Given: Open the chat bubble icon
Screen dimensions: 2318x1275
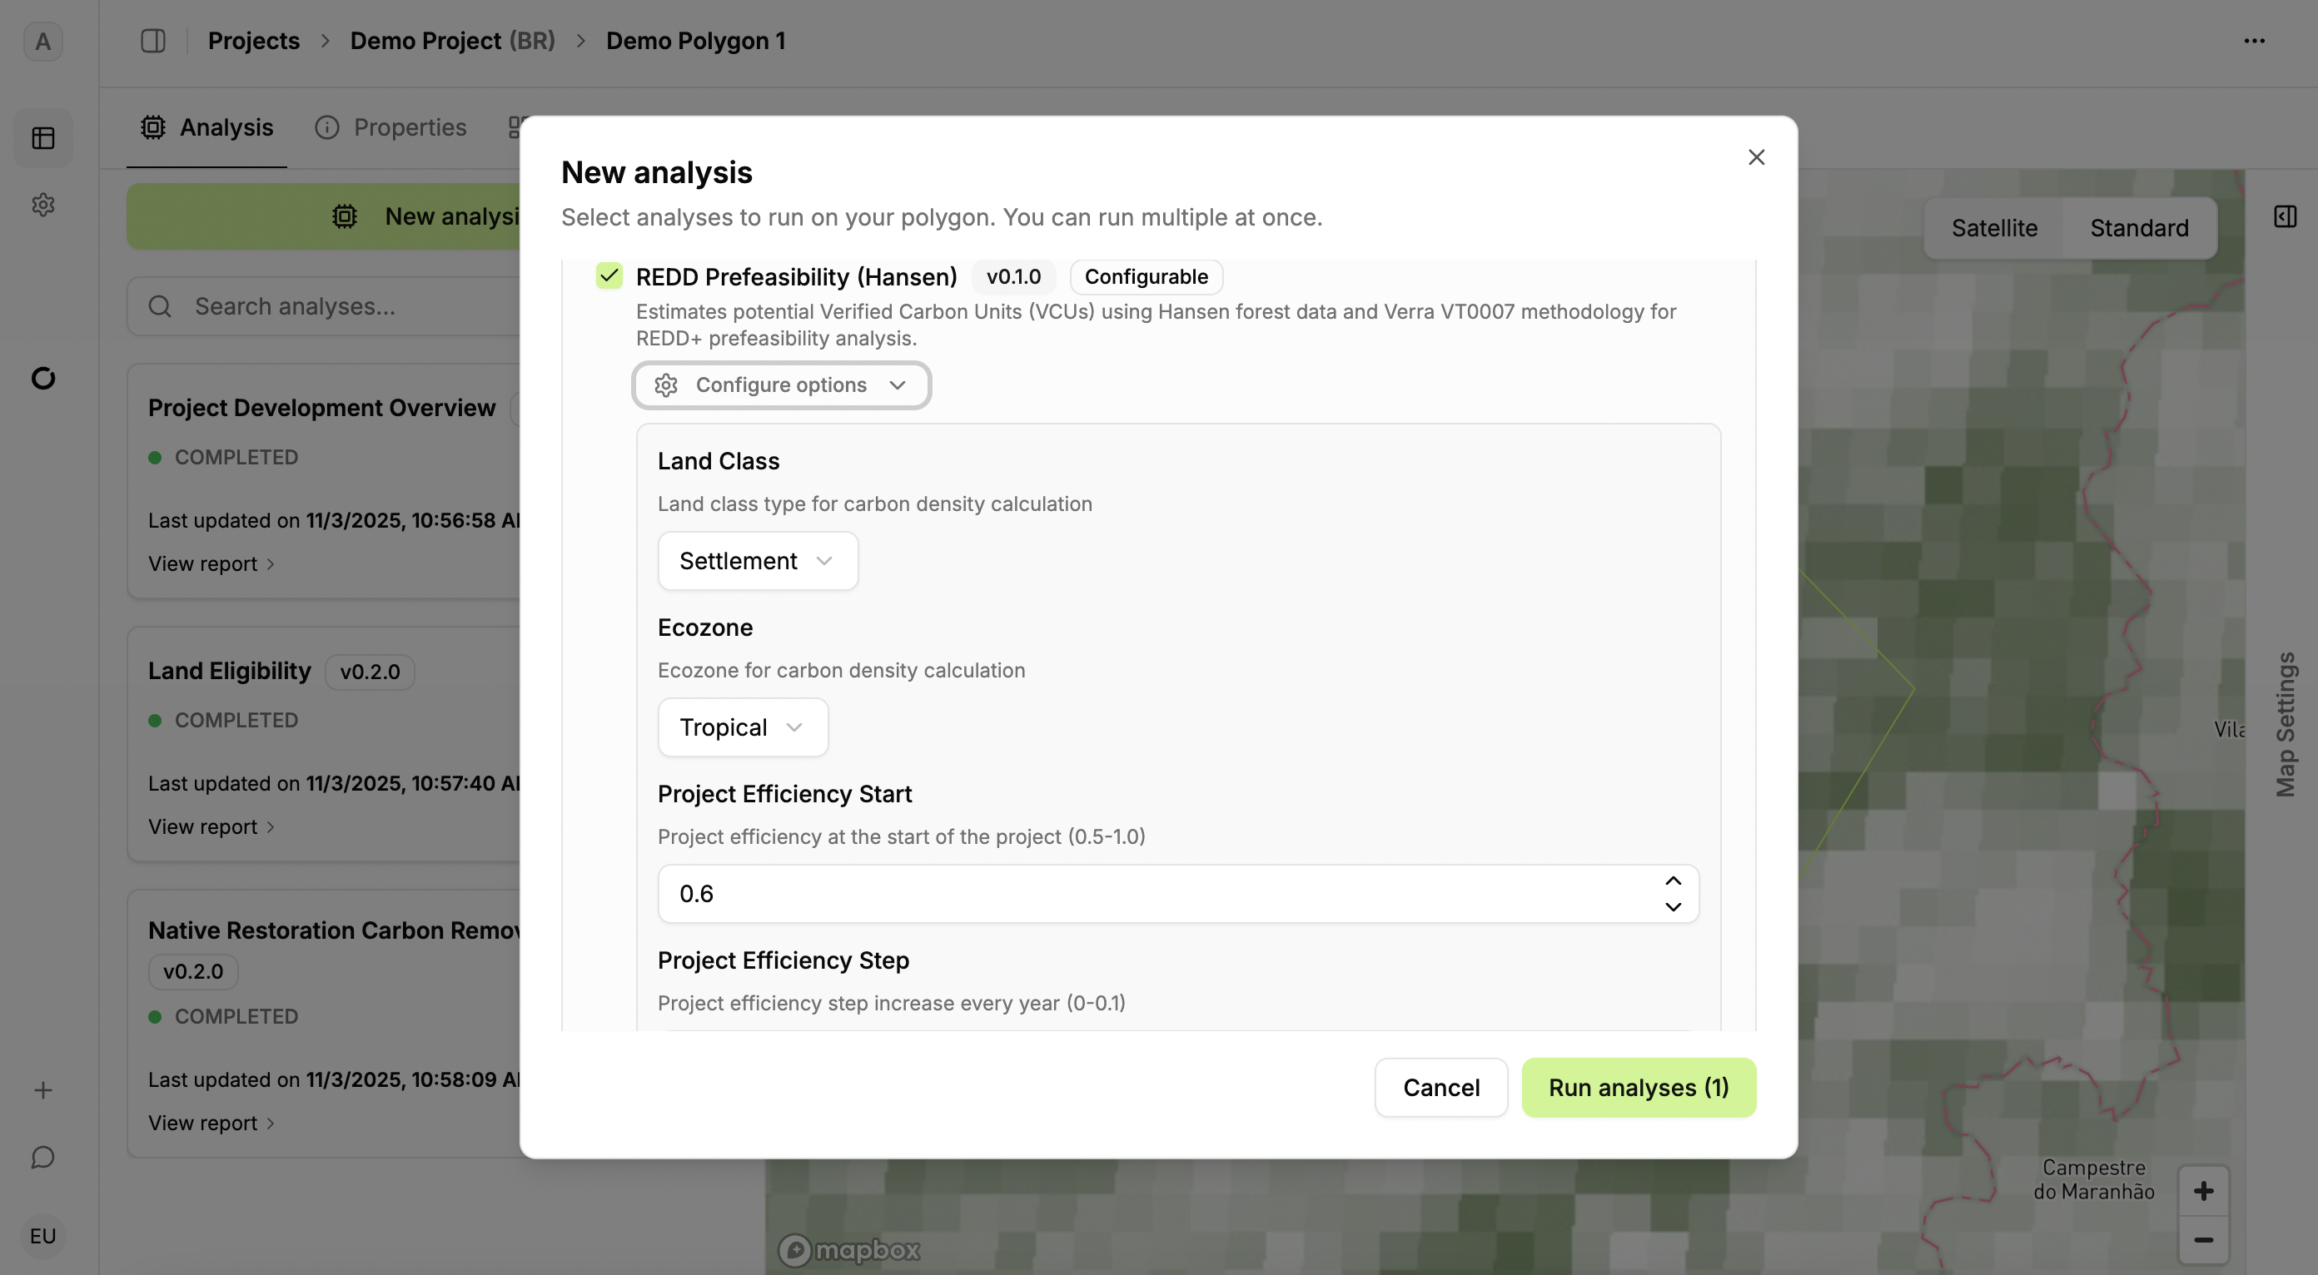Looking at the screenshot, I should pyautogui.click(x=43, y=1157).
